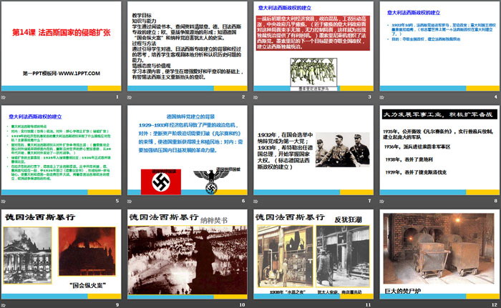Viewport: 501px width, 308px height.
Task: Click slide number label 7
Action: click(x=370, y=201)
